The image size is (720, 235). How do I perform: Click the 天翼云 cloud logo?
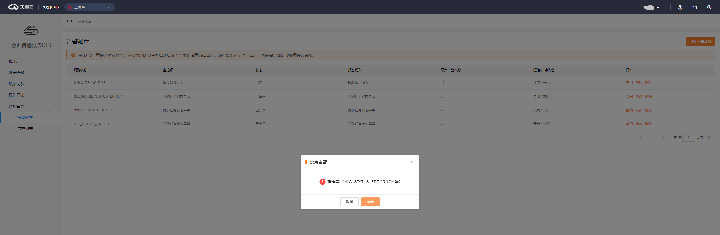pos(21,7)
